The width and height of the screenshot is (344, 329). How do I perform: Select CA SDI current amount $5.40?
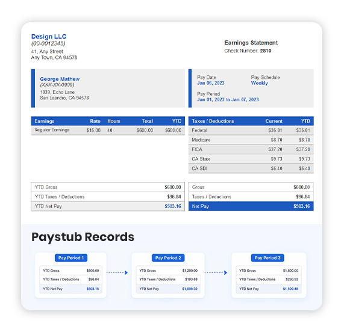tap(277, 169)
